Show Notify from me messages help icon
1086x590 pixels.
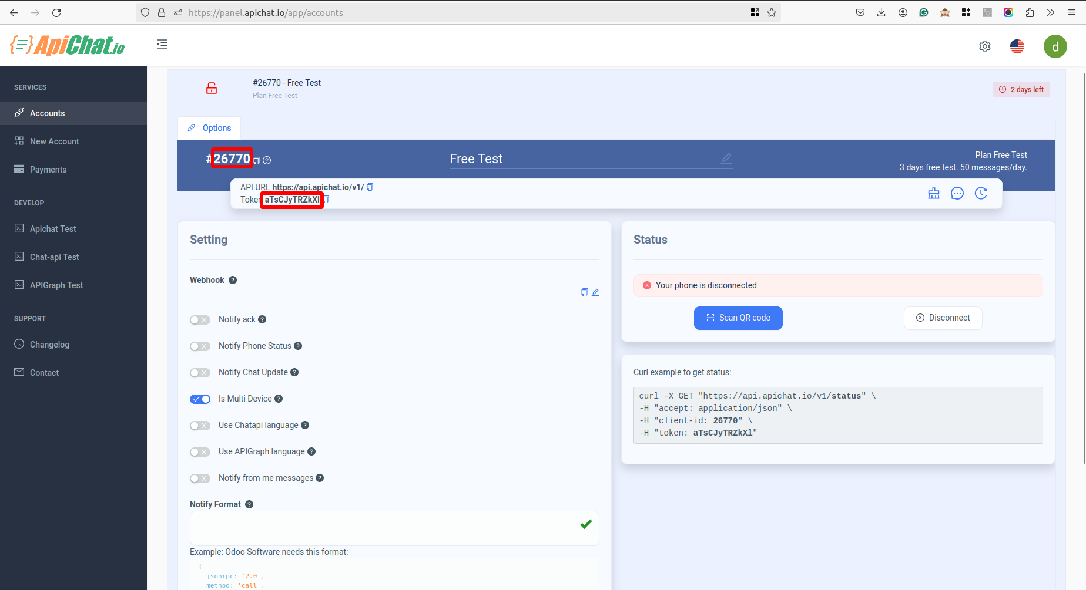pos(320,478)
